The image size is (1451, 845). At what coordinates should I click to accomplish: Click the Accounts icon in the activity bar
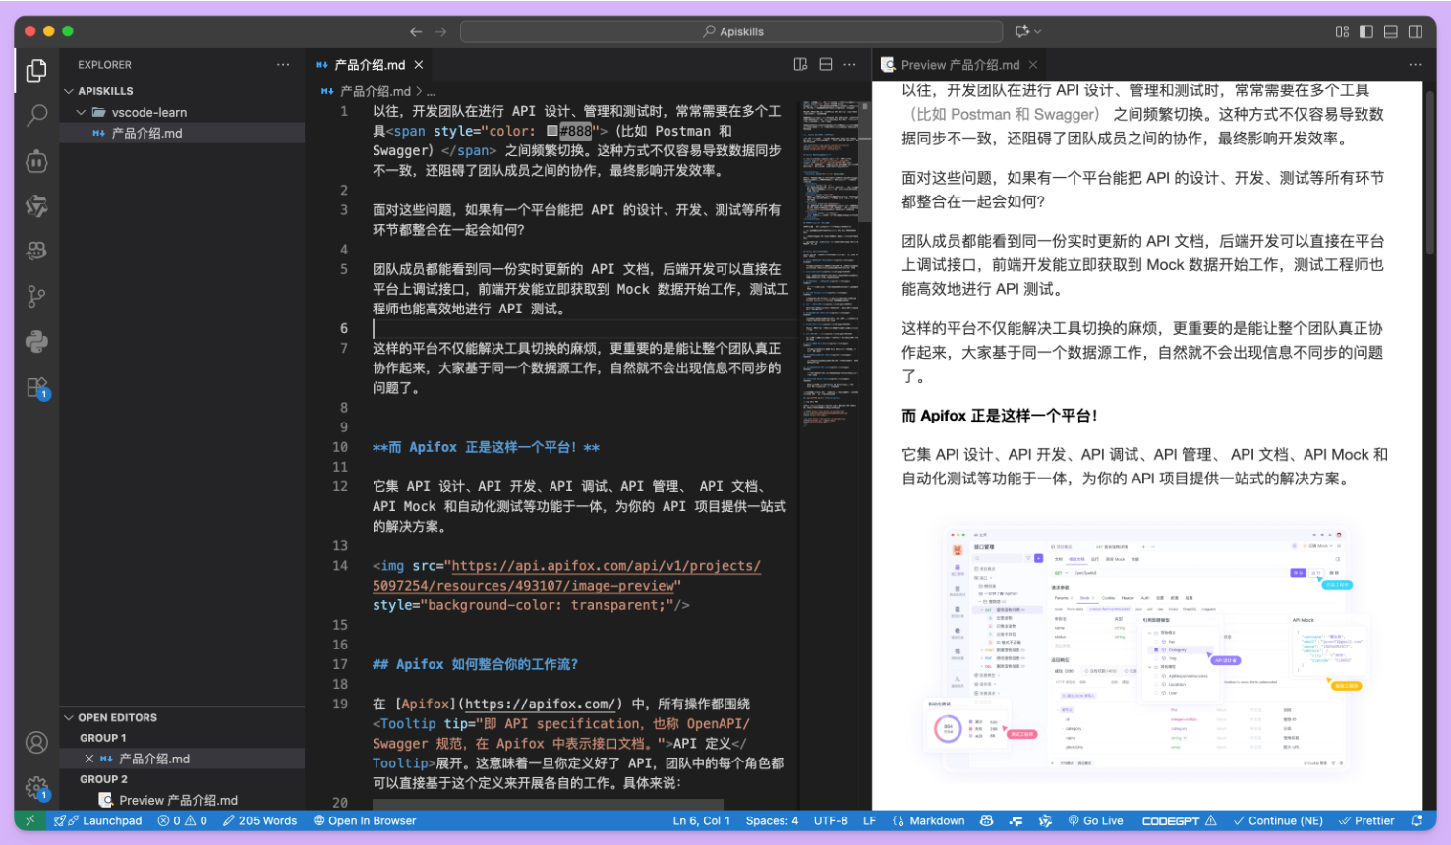point(36,743)
